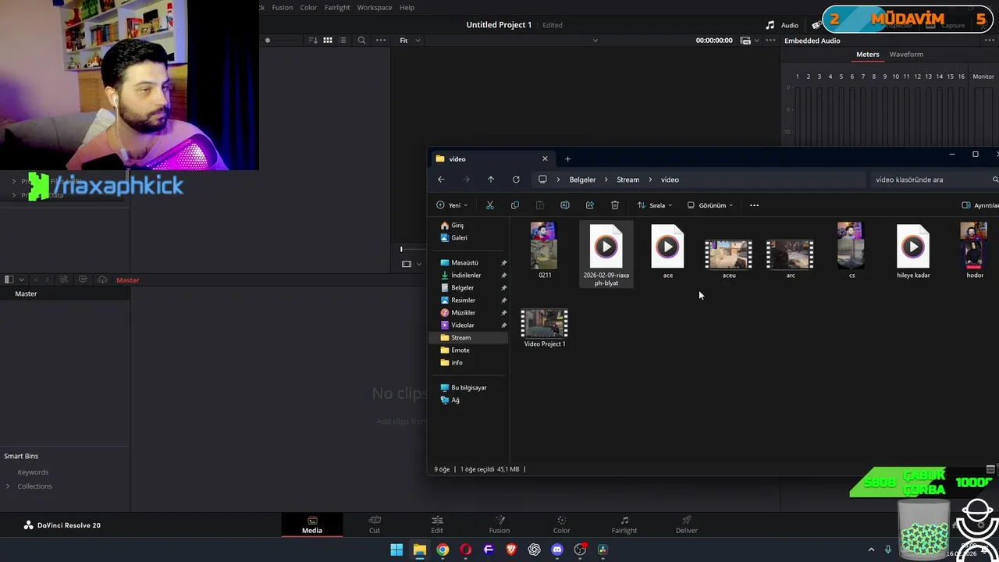
Task: Open the Windows Start button
Action: coord(396,550)
